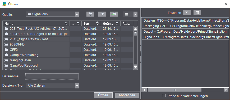
Task: Click the Öffnen button
Action: (x=103, y=95)
